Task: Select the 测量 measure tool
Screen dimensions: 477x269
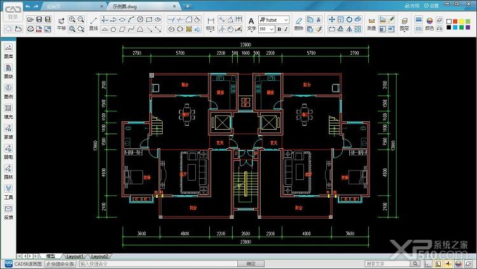Action: [x=371, y=24]
